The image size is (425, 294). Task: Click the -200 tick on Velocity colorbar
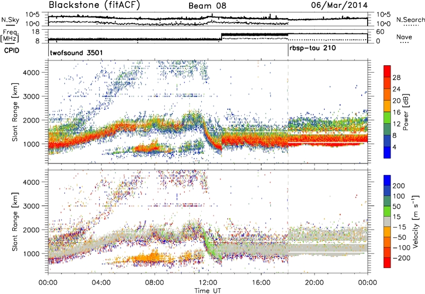[x=401, y=258]
